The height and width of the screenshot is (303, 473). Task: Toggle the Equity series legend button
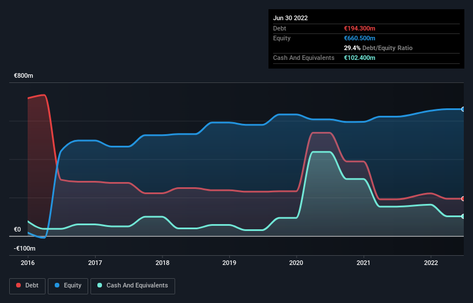68,286
